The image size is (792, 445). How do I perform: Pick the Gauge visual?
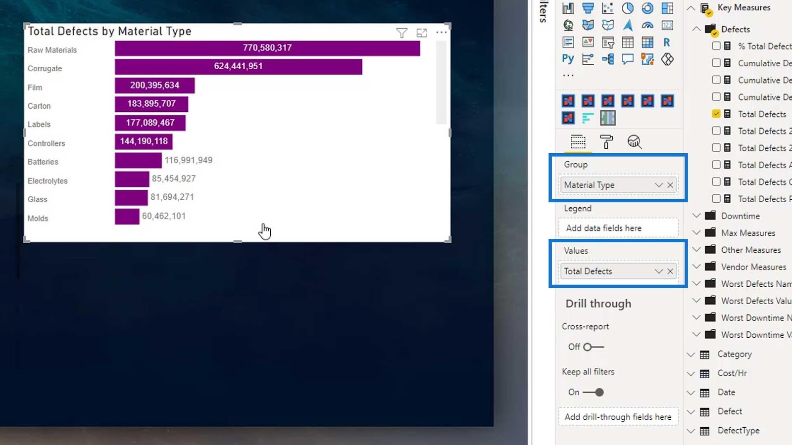click(647, 25)
